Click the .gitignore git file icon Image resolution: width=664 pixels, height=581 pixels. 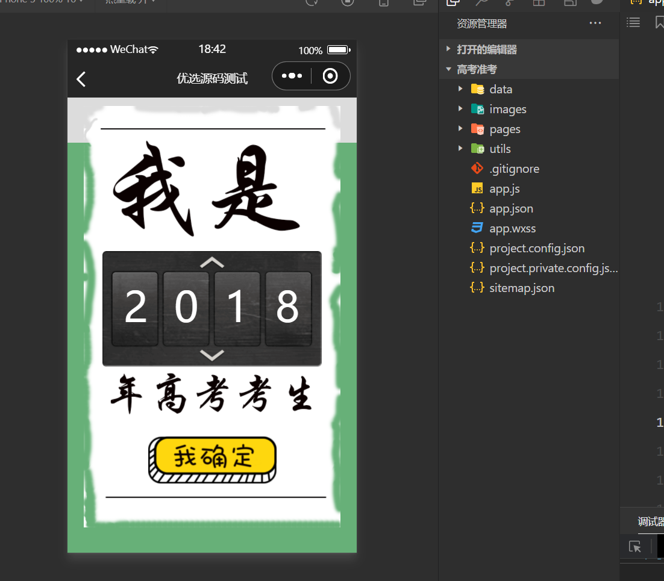[477, 169]
